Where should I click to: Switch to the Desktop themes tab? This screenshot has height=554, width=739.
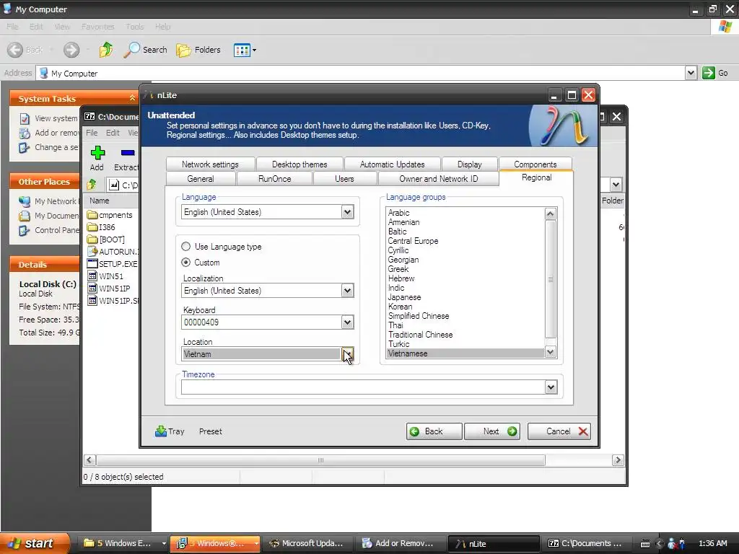coord(299,164)
